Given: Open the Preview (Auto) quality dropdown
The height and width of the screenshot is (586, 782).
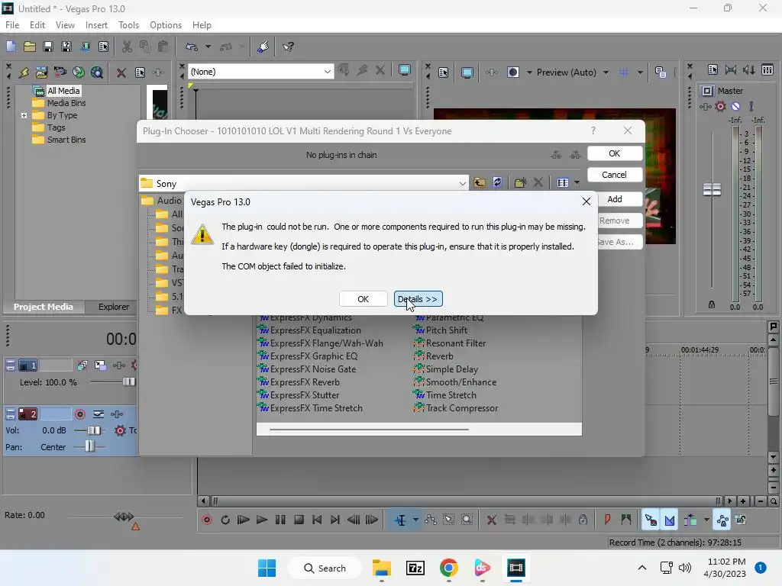Looking at the screenshot, I should click(606, 72).
